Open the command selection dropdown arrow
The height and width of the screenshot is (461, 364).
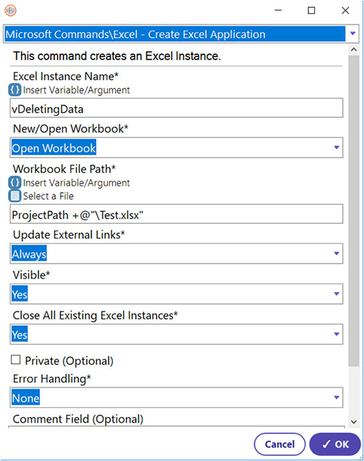353,34
